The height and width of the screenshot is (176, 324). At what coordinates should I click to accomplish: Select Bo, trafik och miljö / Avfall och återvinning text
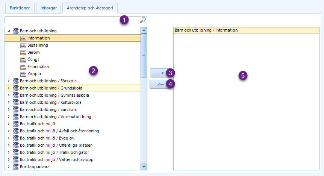tap(59, 131)
